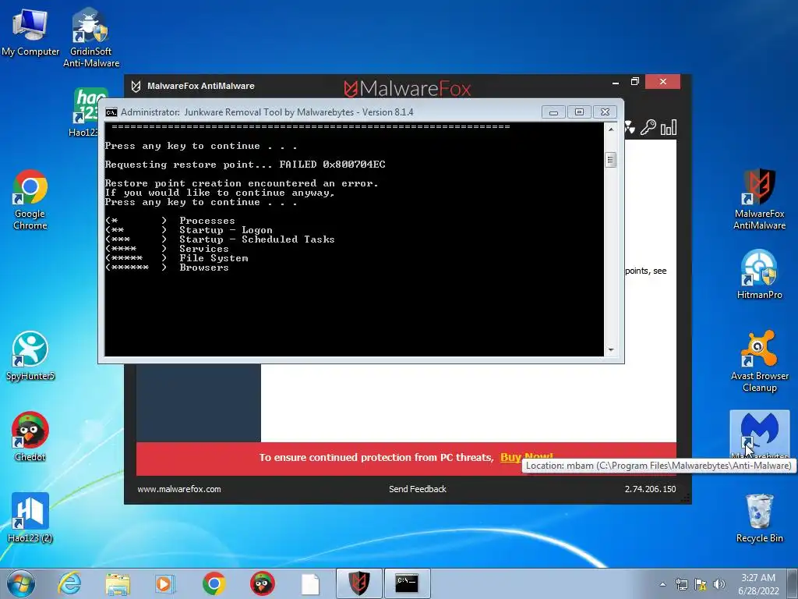Click the console scrollbar thumb
Viewport: 798px width, 599px height.
pos(611,159)
